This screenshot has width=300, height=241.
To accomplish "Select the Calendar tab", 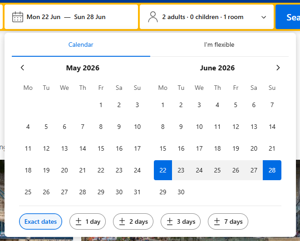I will 81,44.
